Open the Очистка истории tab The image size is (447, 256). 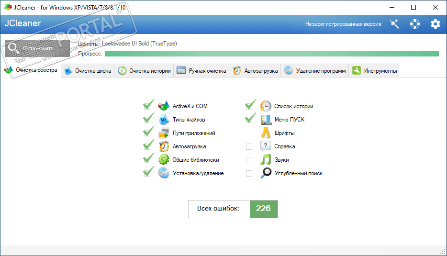(144, 71)
